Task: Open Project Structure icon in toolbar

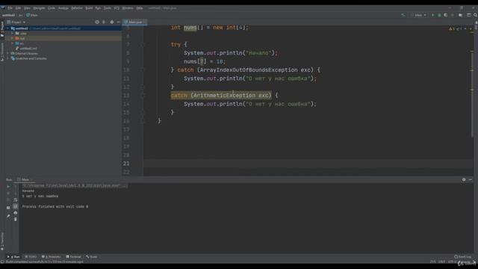Action: tap(461, 15)
